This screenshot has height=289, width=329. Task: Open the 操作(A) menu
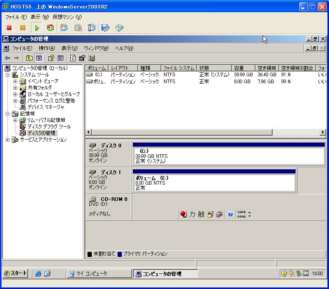point(47,48)
